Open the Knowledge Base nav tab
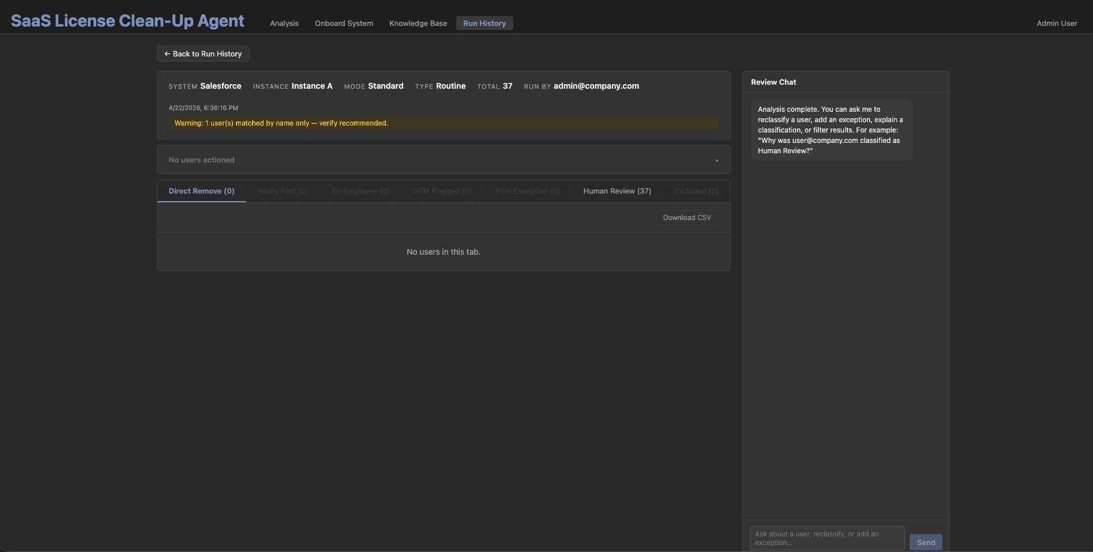Screen dimensions: 1093x552 [x=418, y=23]
